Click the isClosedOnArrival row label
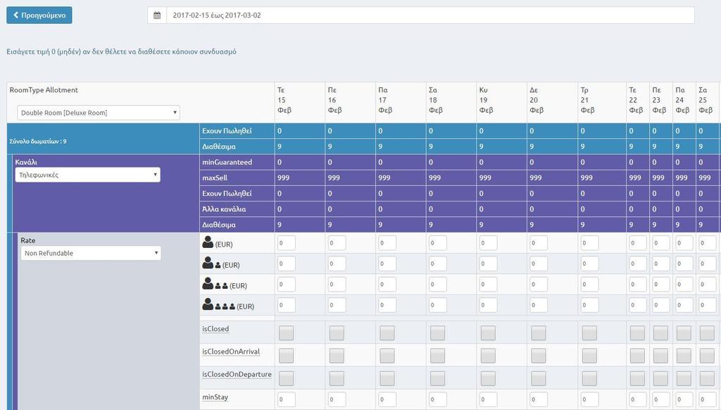The width and height of the screenshot is (721, 410). 231,352
